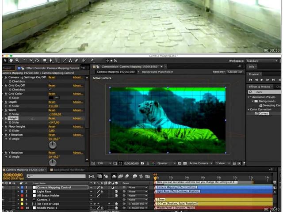Toggle the Frame Blending switch in timeline

[x=120, y=176]
